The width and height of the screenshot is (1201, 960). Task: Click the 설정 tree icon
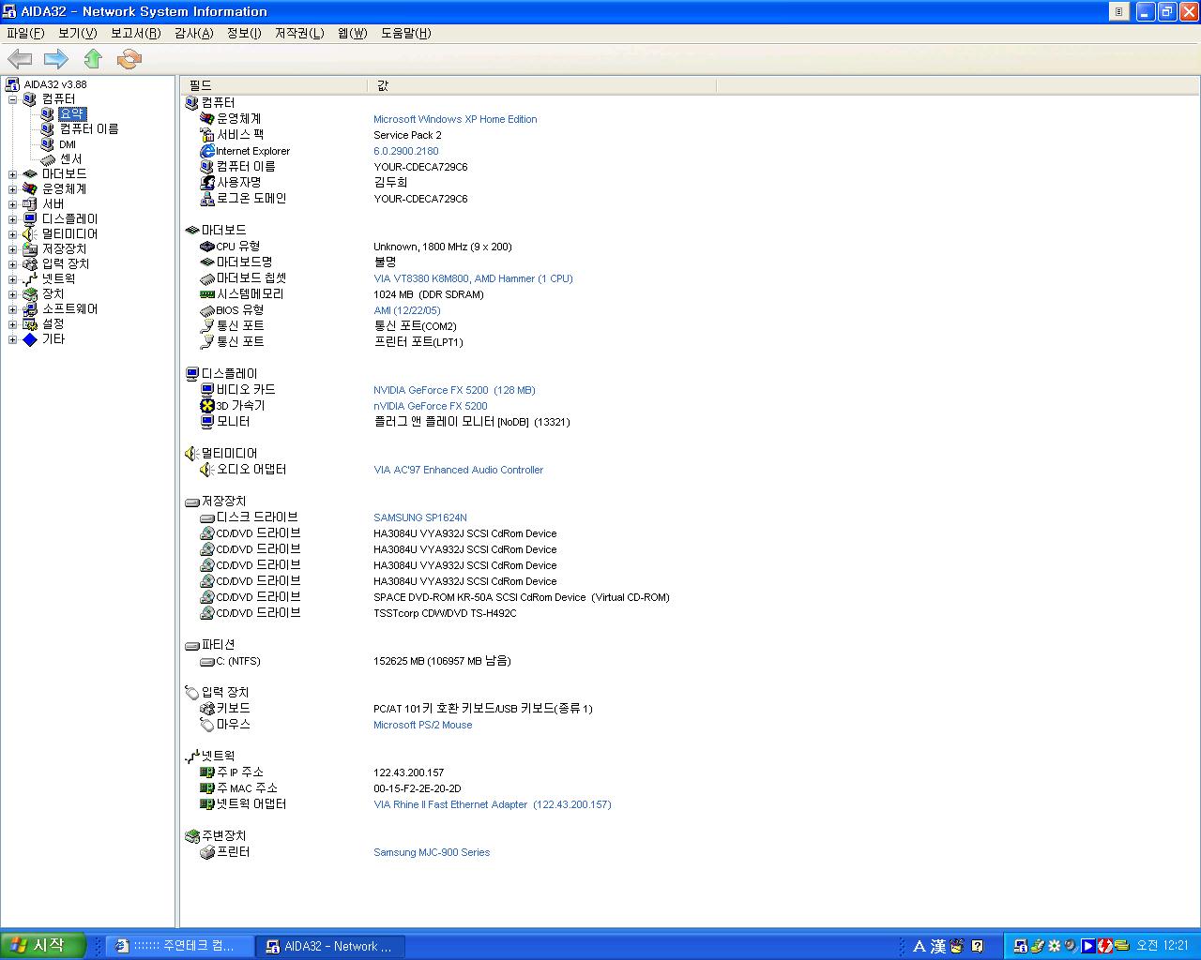click(30, 324)
